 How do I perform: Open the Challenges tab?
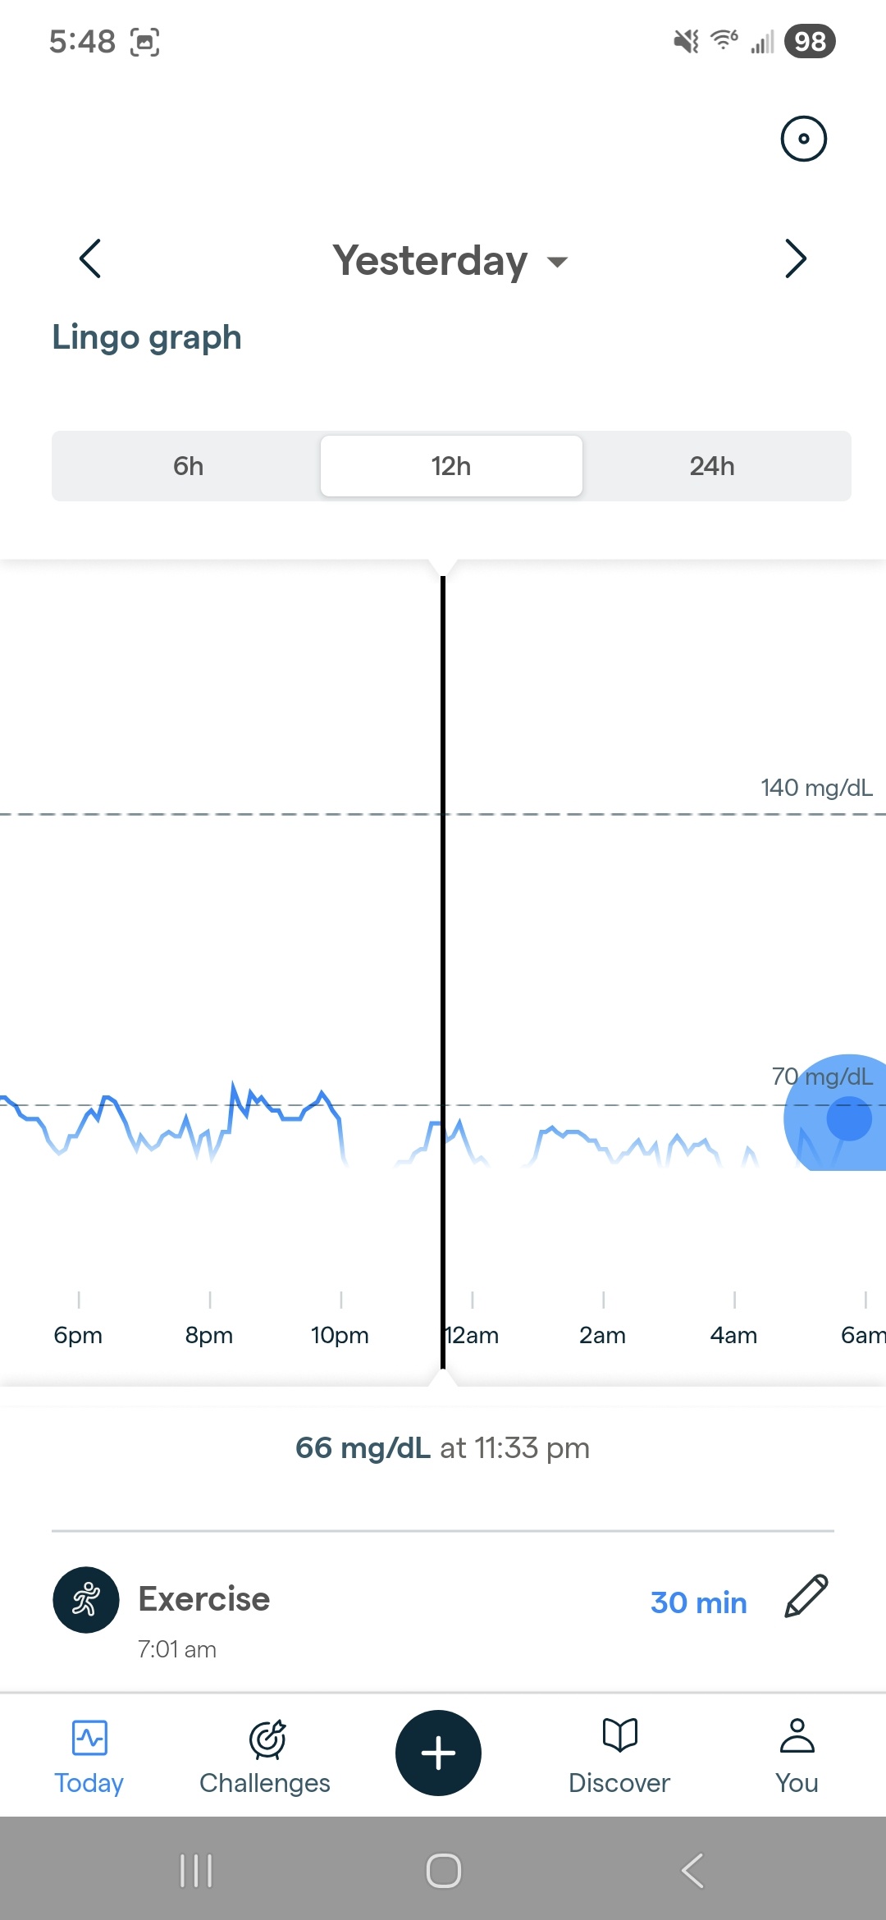click(x=265, y=1755)
